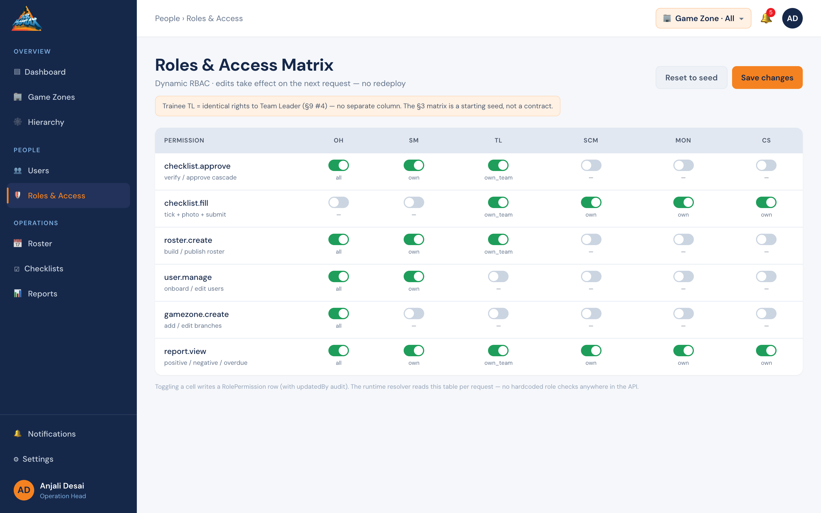Open the Dashboard icon in sidebar
This screenshot has height=513, width=821.
tap(17, 72)
